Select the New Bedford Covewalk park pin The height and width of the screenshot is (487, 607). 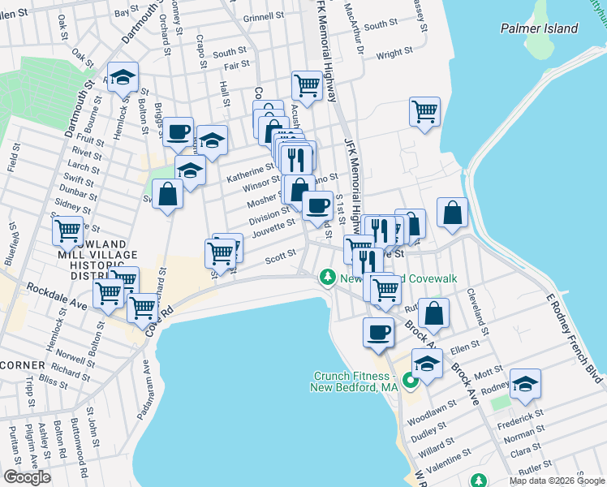point(328,278)
